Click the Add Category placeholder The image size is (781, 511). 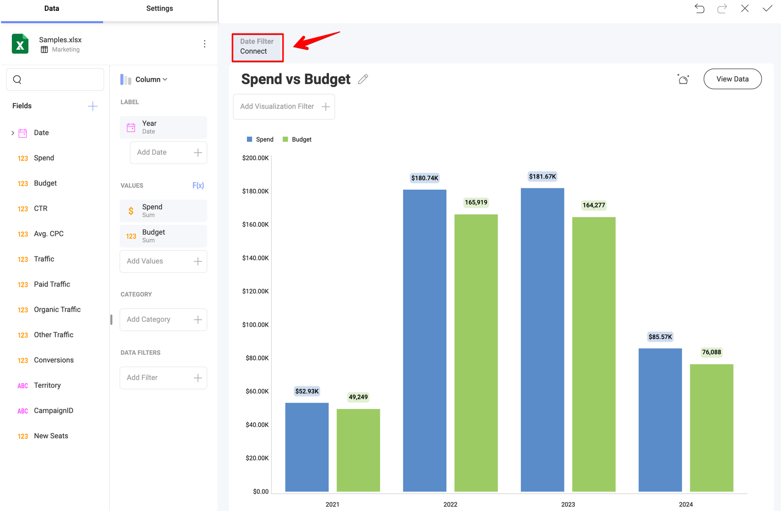point(163,320)
